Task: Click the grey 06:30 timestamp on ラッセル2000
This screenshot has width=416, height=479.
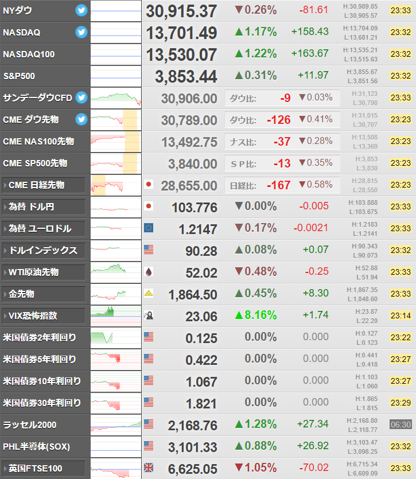Action: pos(401,425)
